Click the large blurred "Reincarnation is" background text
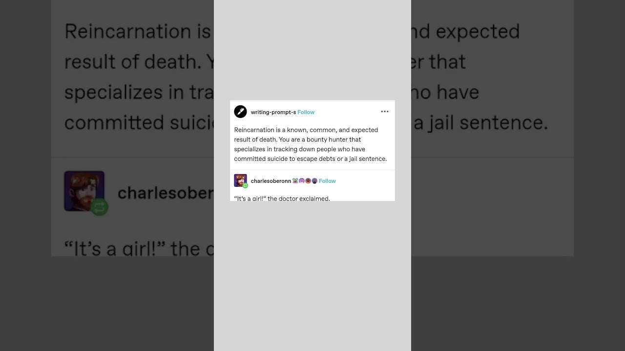625x351 pixels. coord(137,31)
